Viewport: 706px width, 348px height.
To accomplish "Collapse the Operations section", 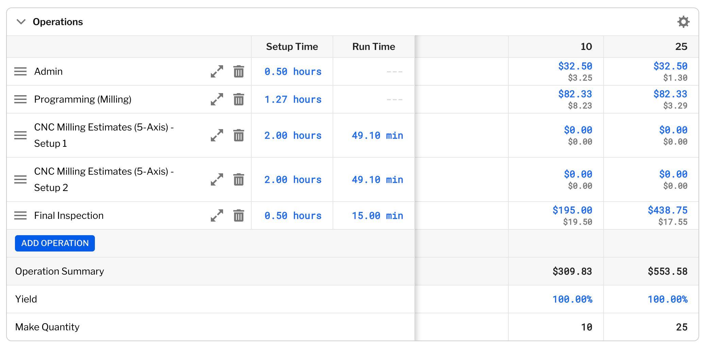I will click(21, 22).
